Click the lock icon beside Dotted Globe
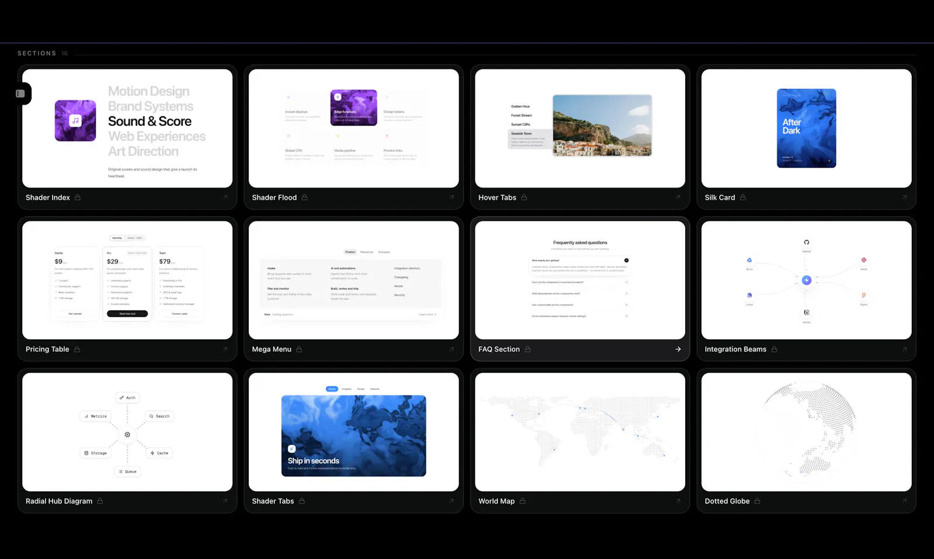Viewport: 934px width, 559px height. tap(758, 501)
